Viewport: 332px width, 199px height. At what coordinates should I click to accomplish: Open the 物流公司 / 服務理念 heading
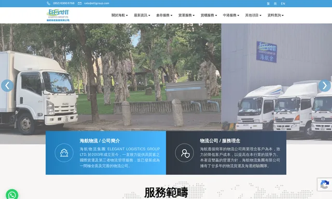(220, 141)
